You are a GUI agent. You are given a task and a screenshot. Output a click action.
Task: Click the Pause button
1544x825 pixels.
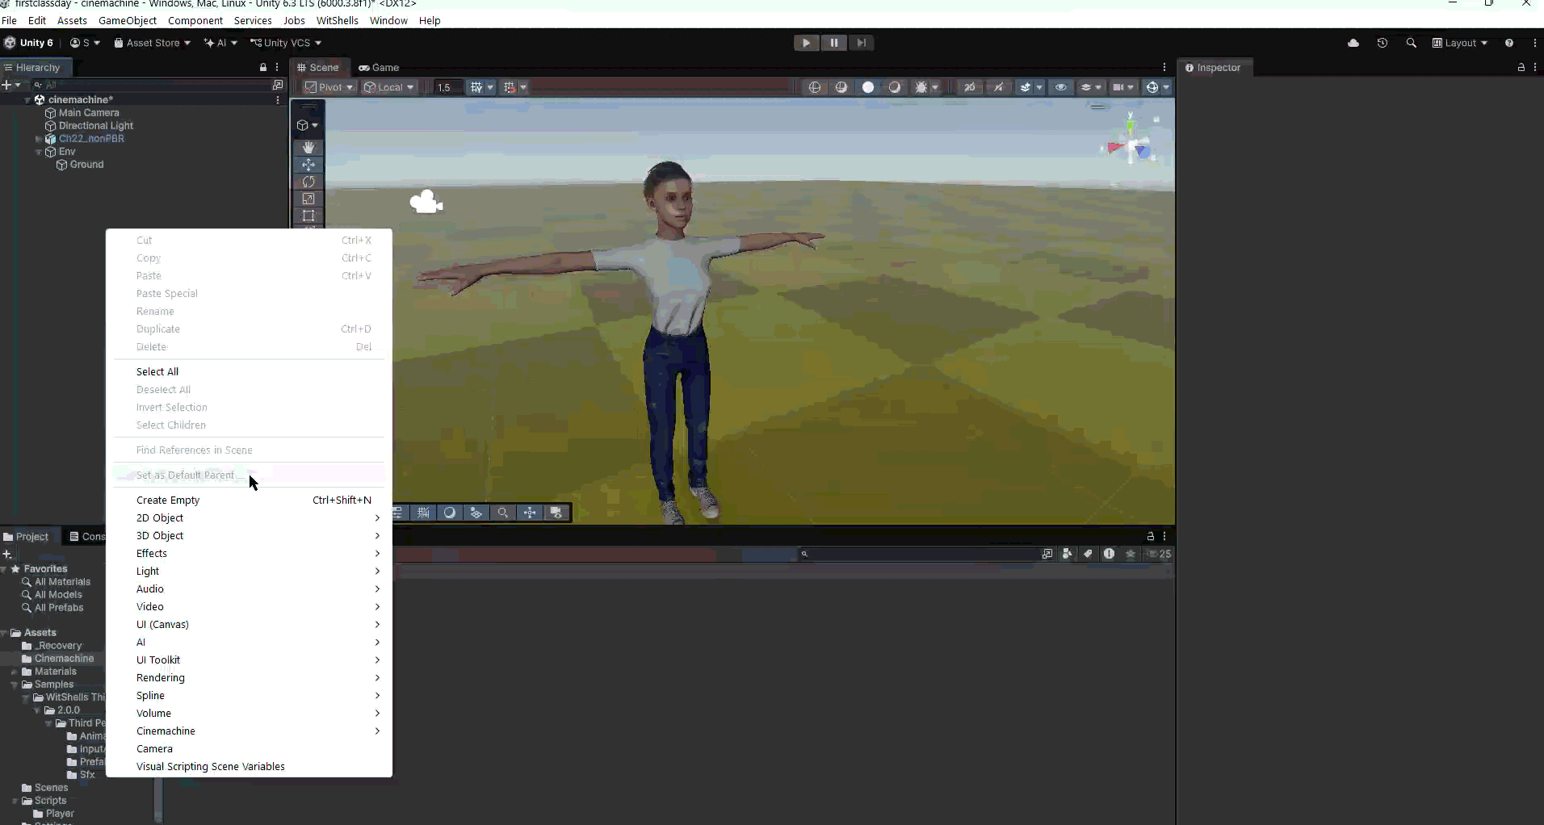[x=834, y=43]
